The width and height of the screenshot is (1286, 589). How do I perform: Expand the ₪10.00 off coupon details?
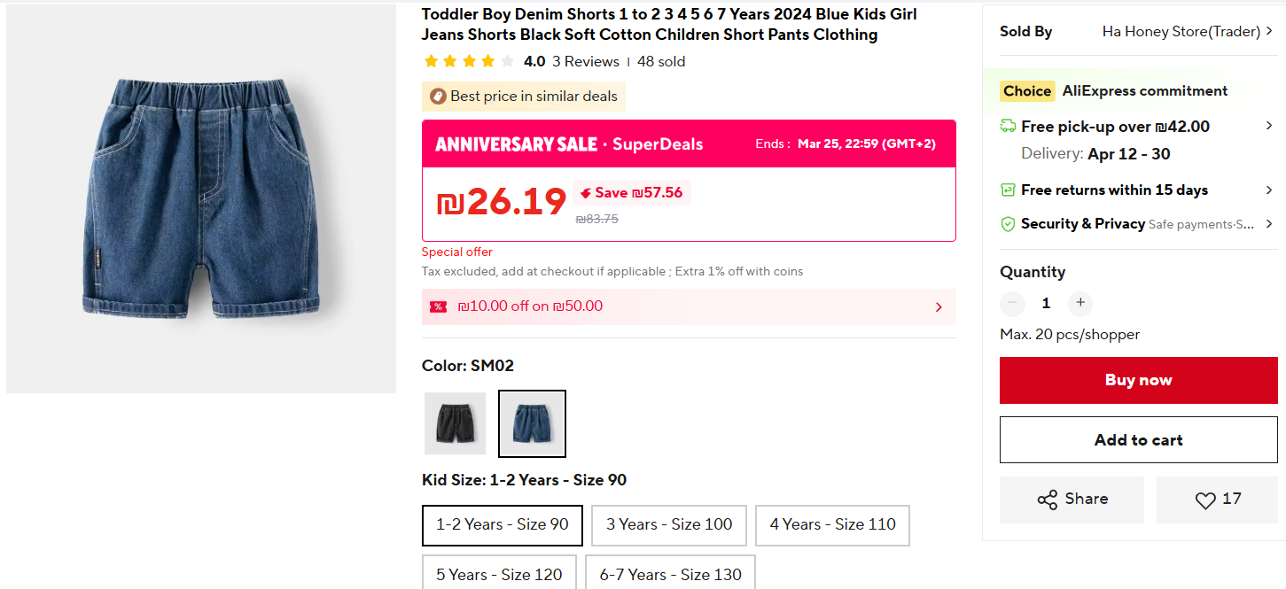click(x=939, y=307)
